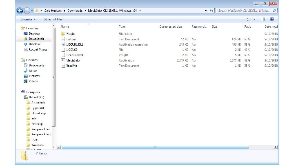
Task: Focus the Search MediaInfo_CLI input field
Action: tap(244, 11)
